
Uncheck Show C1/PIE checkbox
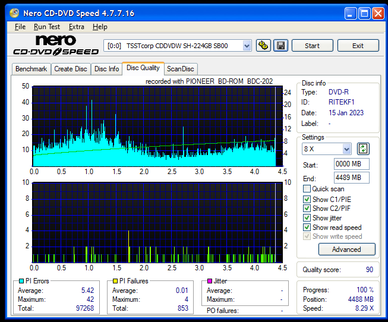click(x=307, y=199)
